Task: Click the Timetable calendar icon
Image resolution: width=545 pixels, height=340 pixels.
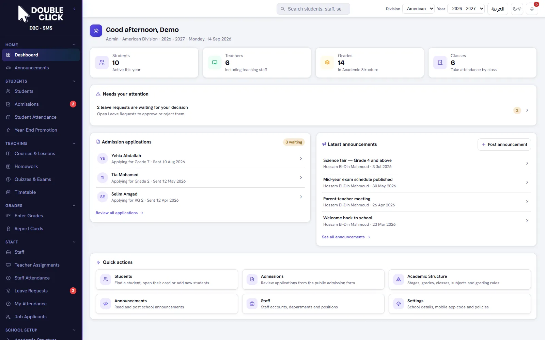Action: (x=8, y=192)
